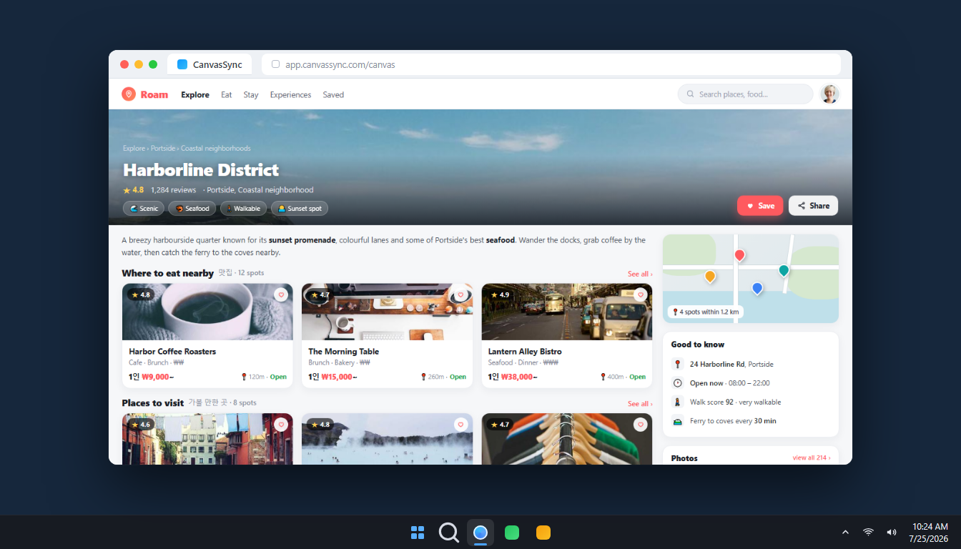Switch to the CanvasSync browser tab
This screenshot has width=961, height=549.
point(210,64)
